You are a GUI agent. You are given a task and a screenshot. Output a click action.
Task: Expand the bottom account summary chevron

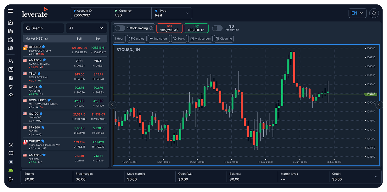point(376,177)
